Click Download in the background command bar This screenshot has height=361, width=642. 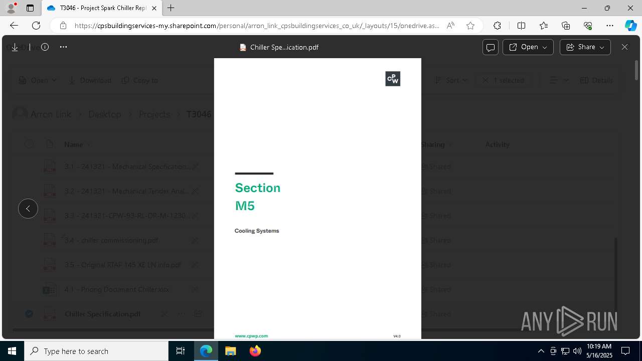(89, 80)
